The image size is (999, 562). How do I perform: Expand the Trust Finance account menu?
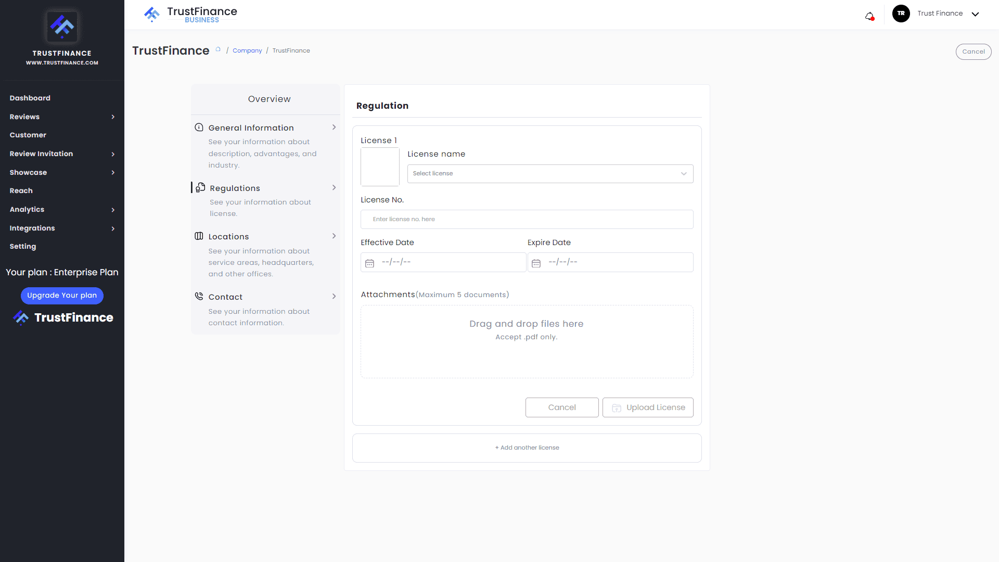pyautogui.click(x=975, y=14)
